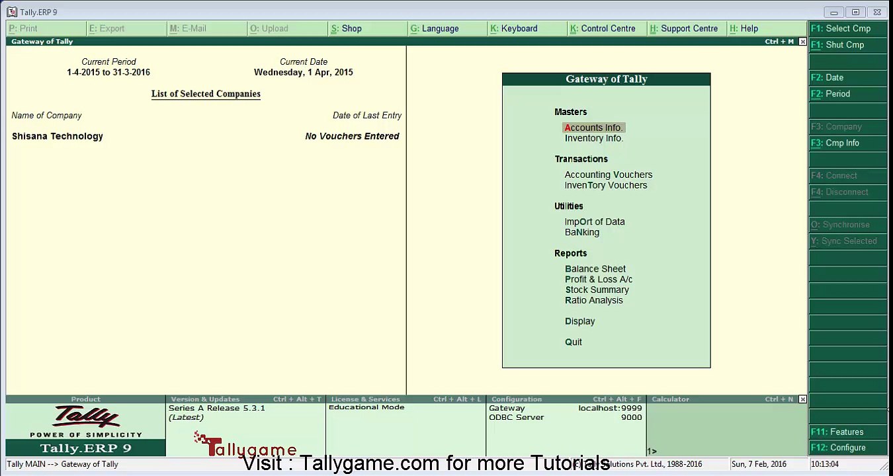Click F4: Disconnect button

point(847,192)
